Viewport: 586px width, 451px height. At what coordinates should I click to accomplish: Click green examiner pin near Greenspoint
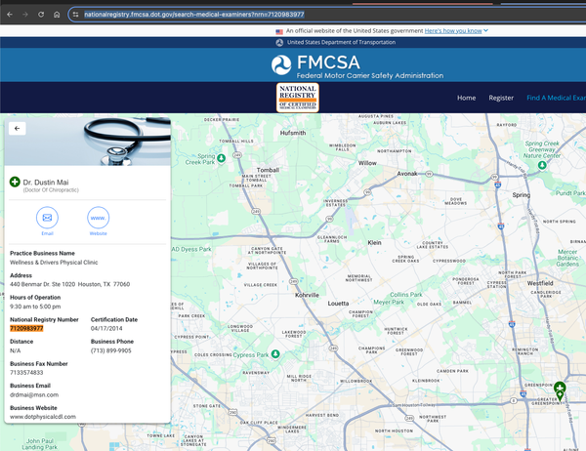(560, 388)
